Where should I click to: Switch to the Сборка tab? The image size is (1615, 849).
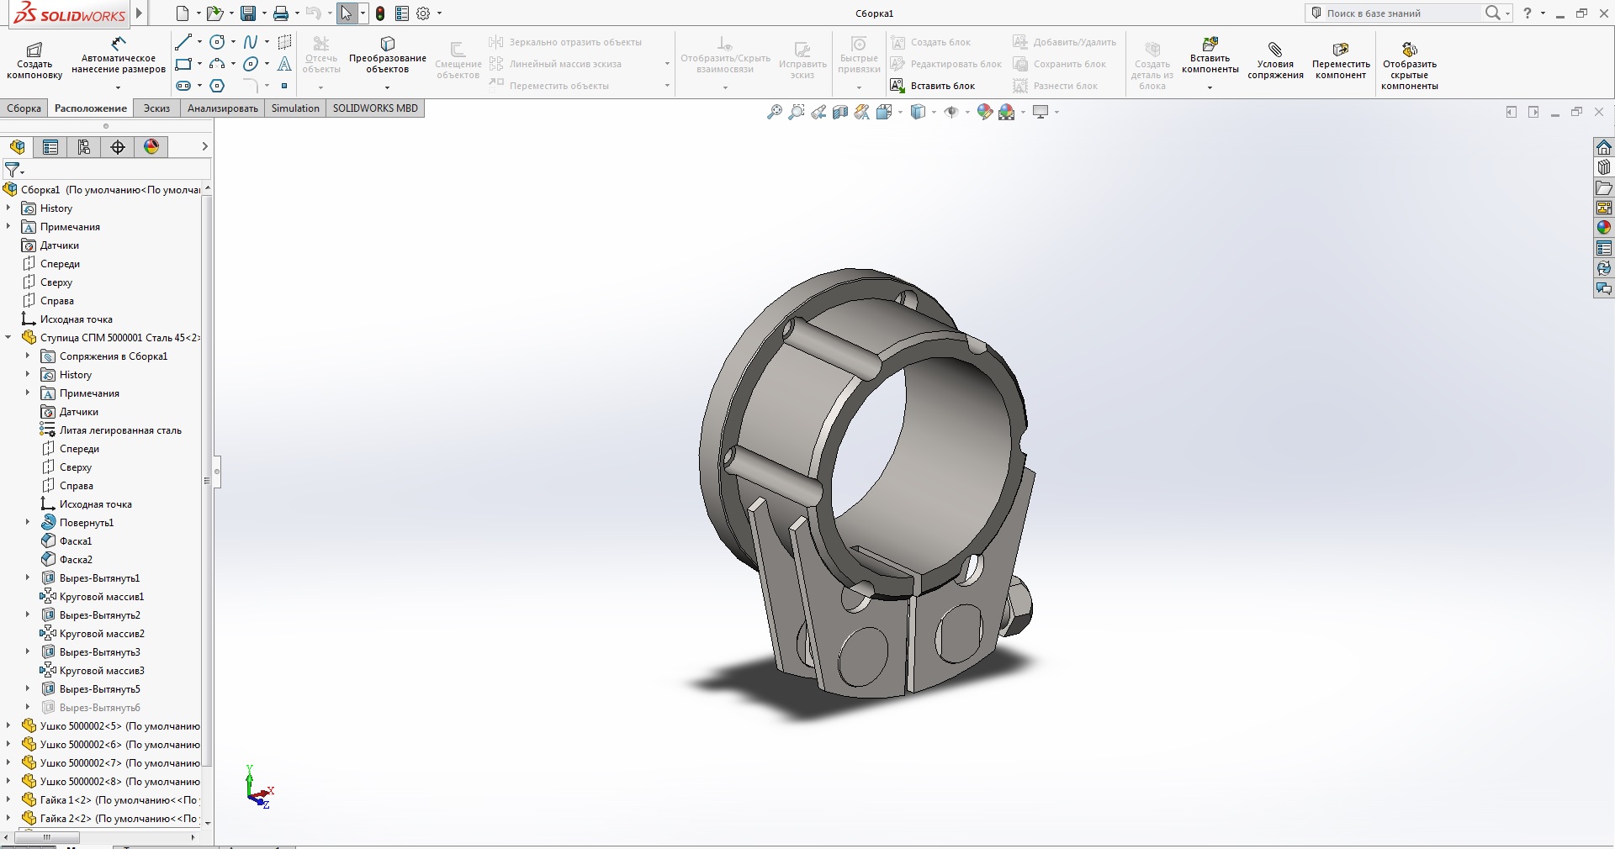click(x=24, y=108)
